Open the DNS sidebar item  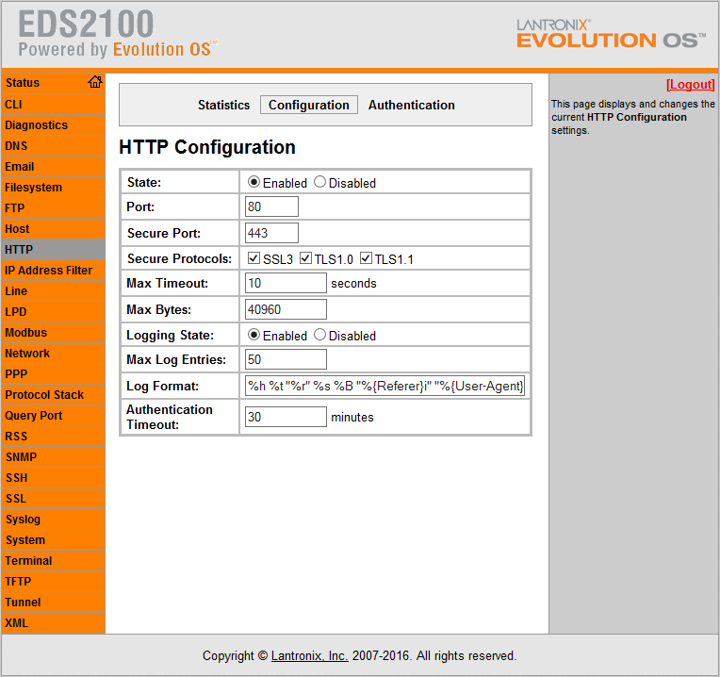54,145
